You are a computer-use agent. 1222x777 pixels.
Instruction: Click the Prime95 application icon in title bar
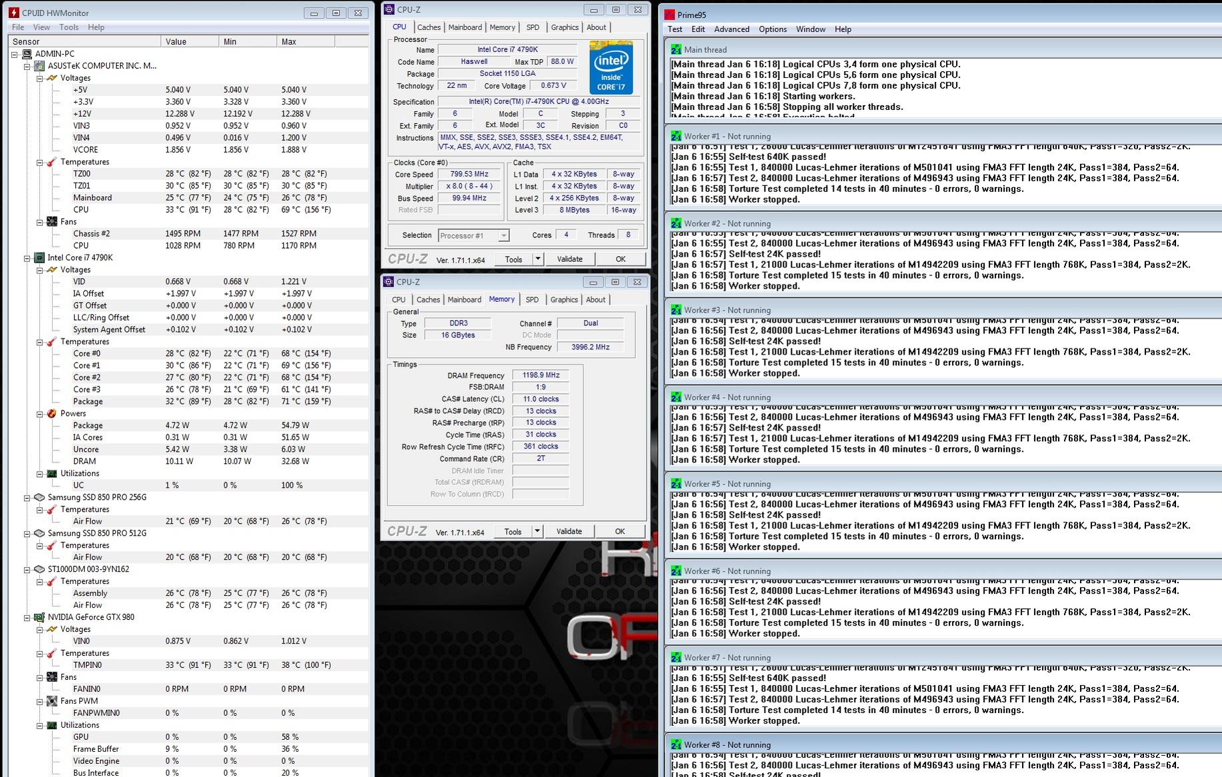click(x=669, y=15)
